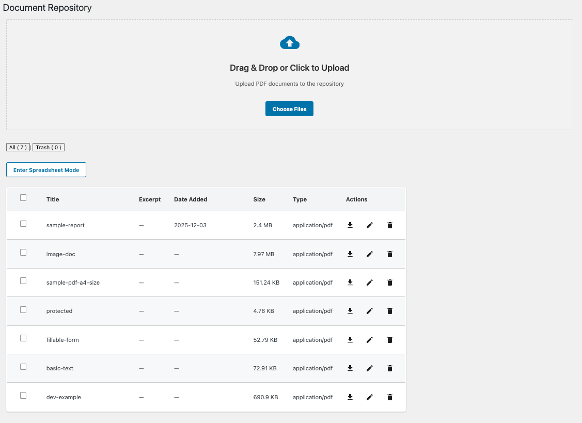The image size is (582, 423).
Task: Download the sample-report PDF
Action: coord(350,225)
